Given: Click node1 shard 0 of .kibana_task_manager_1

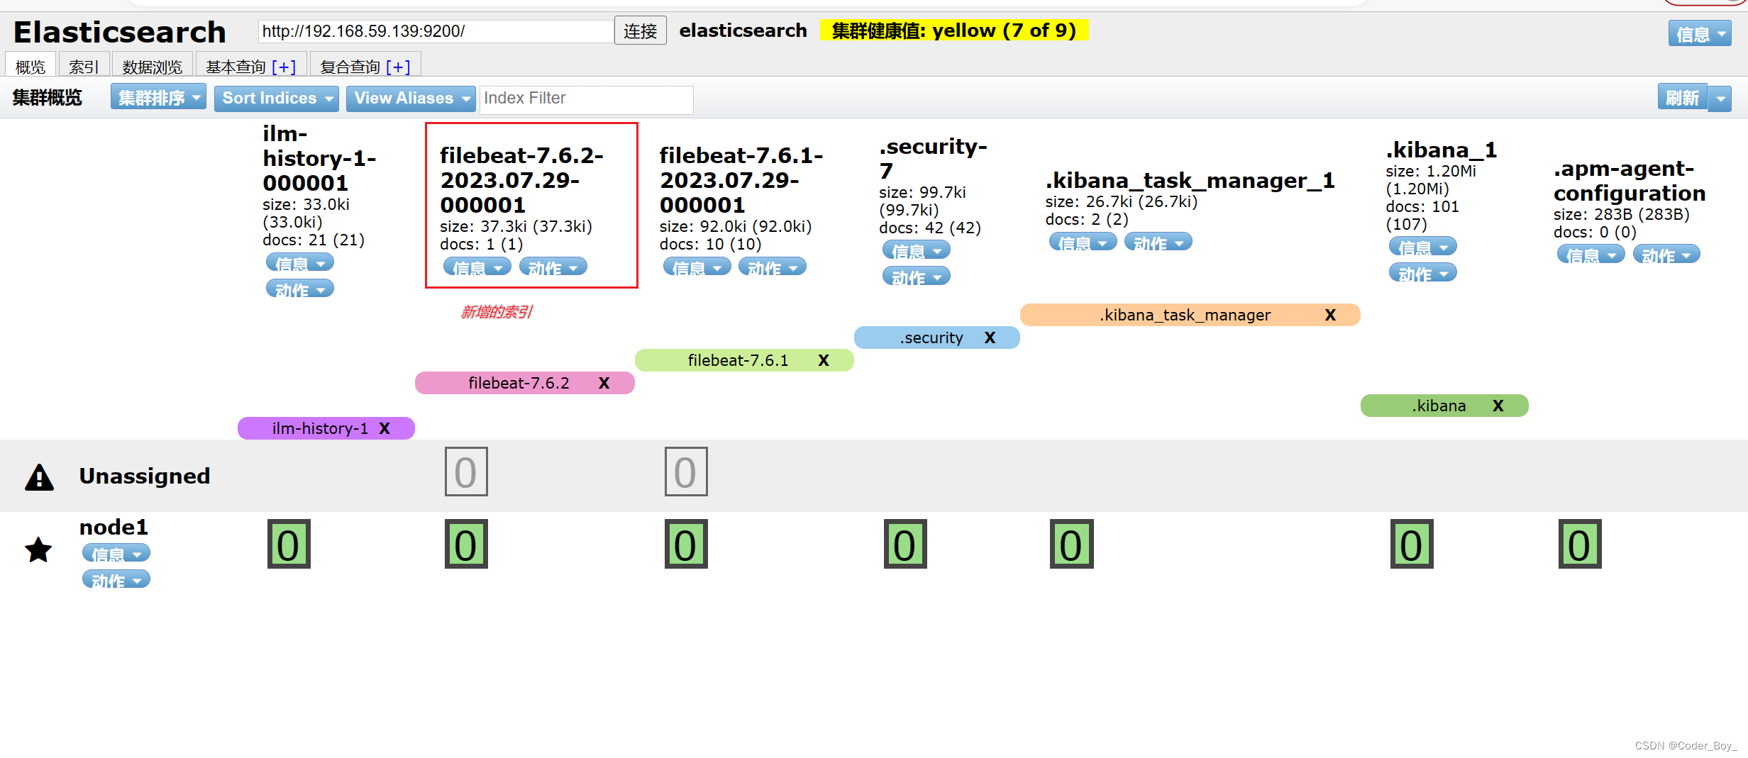Looking at the screenshot, I should coord(1071,544).
